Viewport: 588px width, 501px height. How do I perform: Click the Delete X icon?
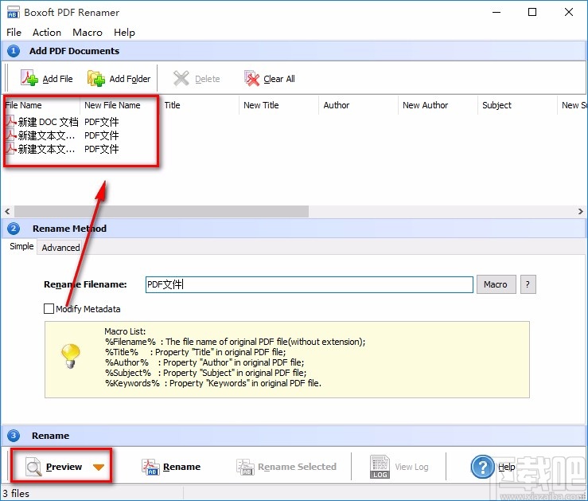(181, 78)
